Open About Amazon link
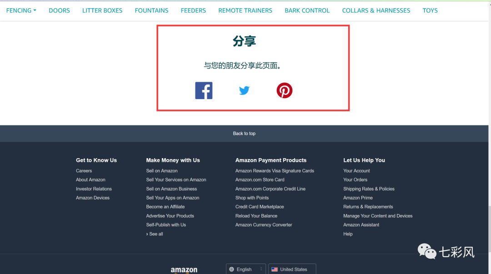The image size is (491, 274). 90,180
